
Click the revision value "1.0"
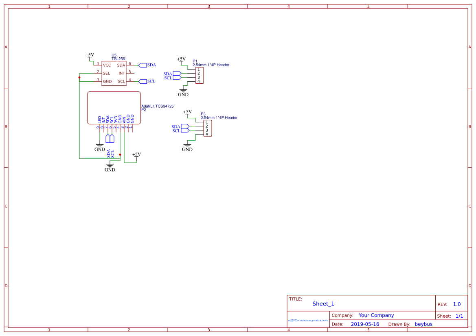pyautogui.click(x=457, y=304)
